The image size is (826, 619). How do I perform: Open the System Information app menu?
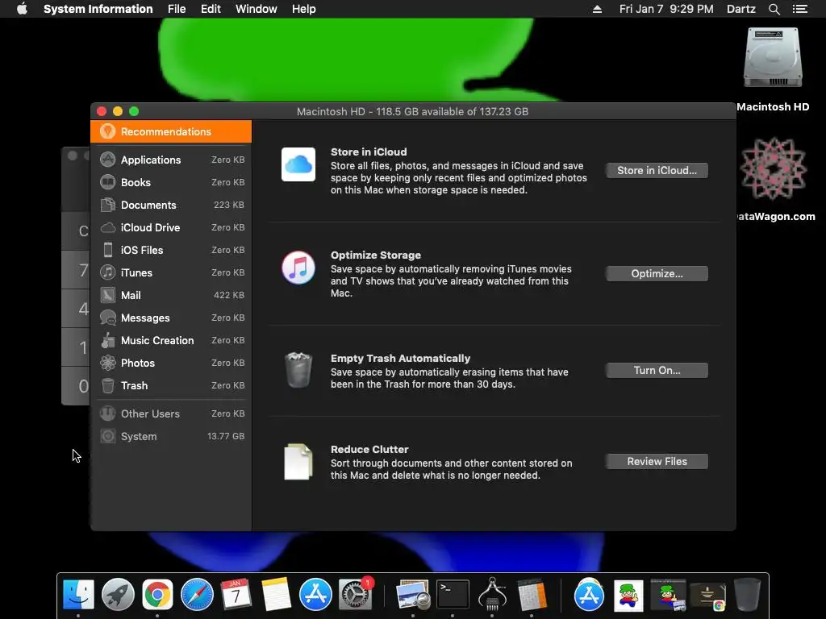click(98, 9)
